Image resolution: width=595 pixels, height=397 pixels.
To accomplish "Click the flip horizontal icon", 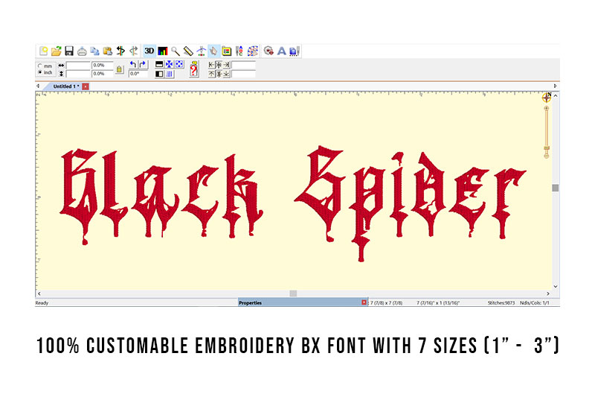I will tap(159, 74).
